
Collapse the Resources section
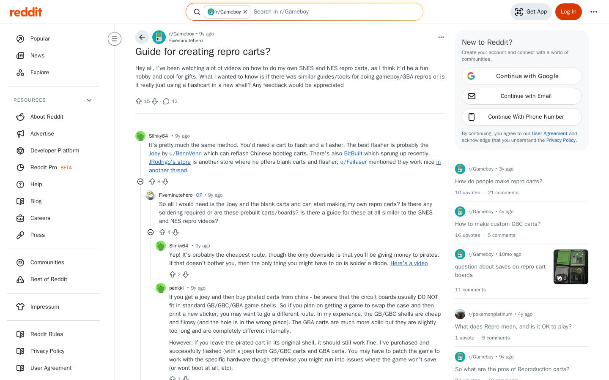pos(89,100)
